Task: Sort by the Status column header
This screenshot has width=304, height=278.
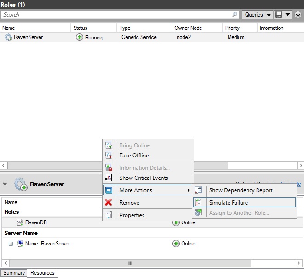Action: click(x=94, y=28)
